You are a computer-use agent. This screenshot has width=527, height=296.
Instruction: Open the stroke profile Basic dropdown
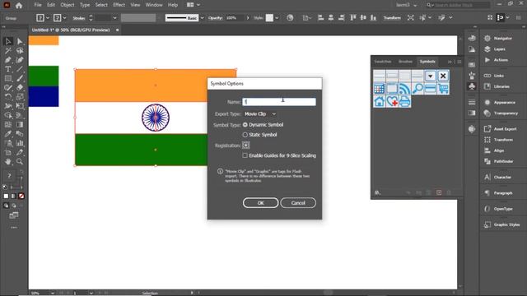point(202,18)
